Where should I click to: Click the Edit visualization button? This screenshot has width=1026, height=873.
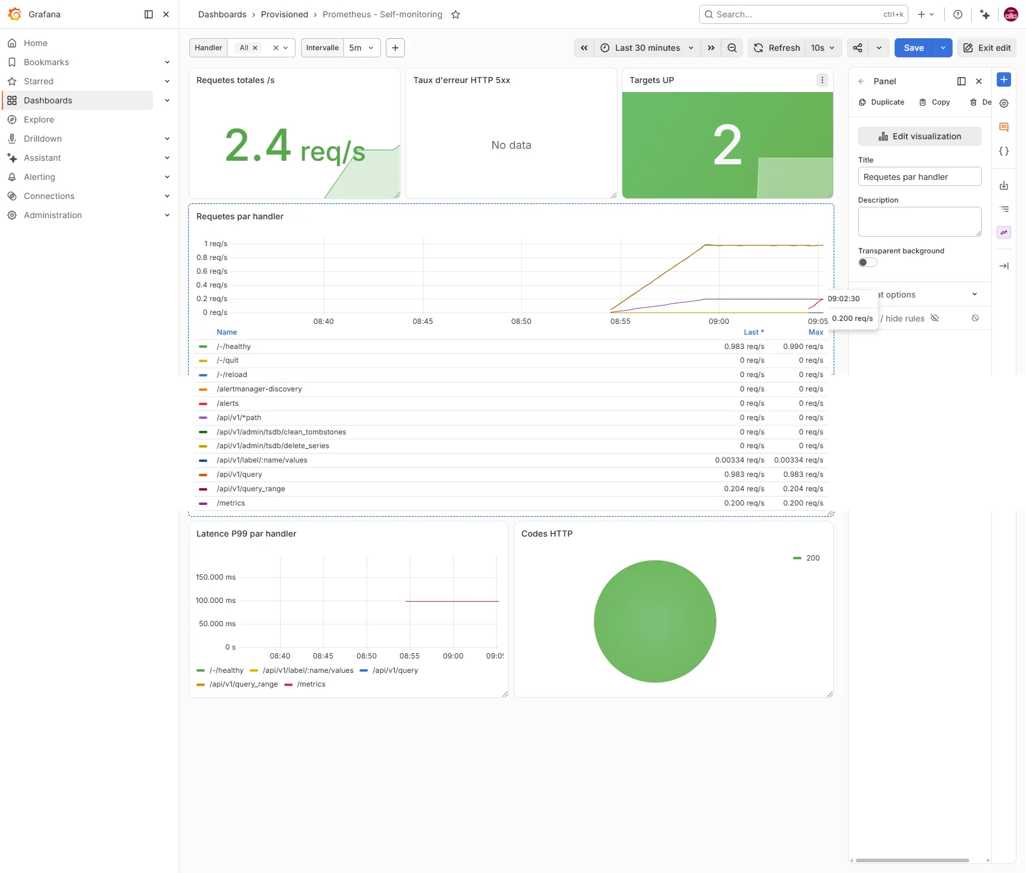[x=920, y=136]
